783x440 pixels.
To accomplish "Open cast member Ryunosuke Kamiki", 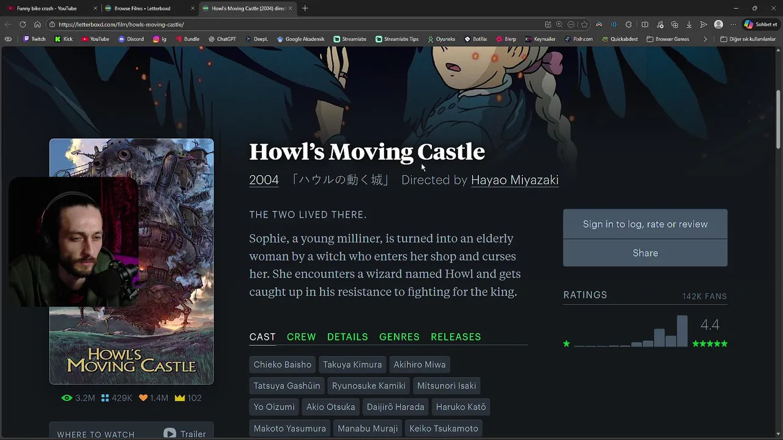I will pyautogui.click(x=369, y=386).
